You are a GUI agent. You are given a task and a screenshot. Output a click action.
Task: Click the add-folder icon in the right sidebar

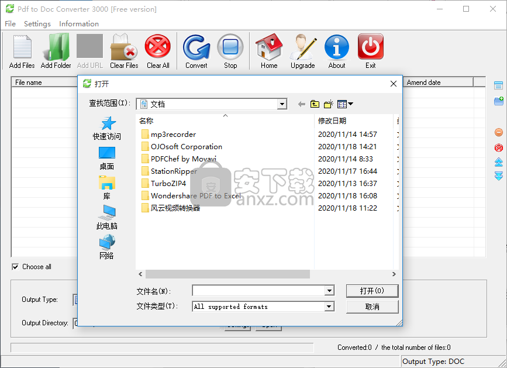(499, 101)
